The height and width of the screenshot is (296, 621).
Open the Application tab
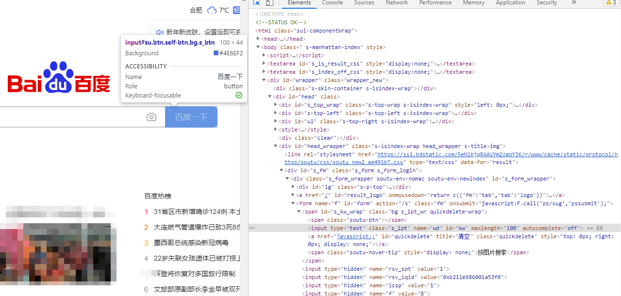(511, 3)
